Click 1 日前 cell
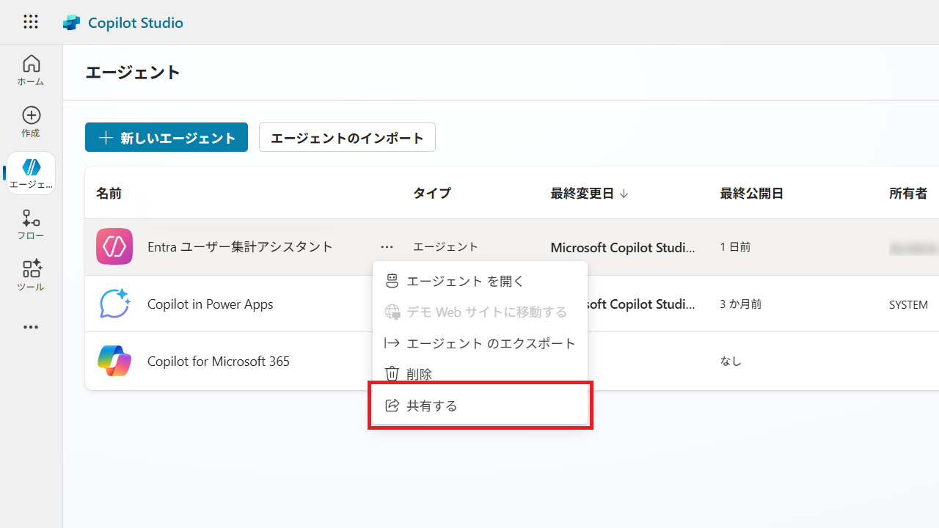Image resolution: width=939 pixels, height=528 pixels. (735, 247)
